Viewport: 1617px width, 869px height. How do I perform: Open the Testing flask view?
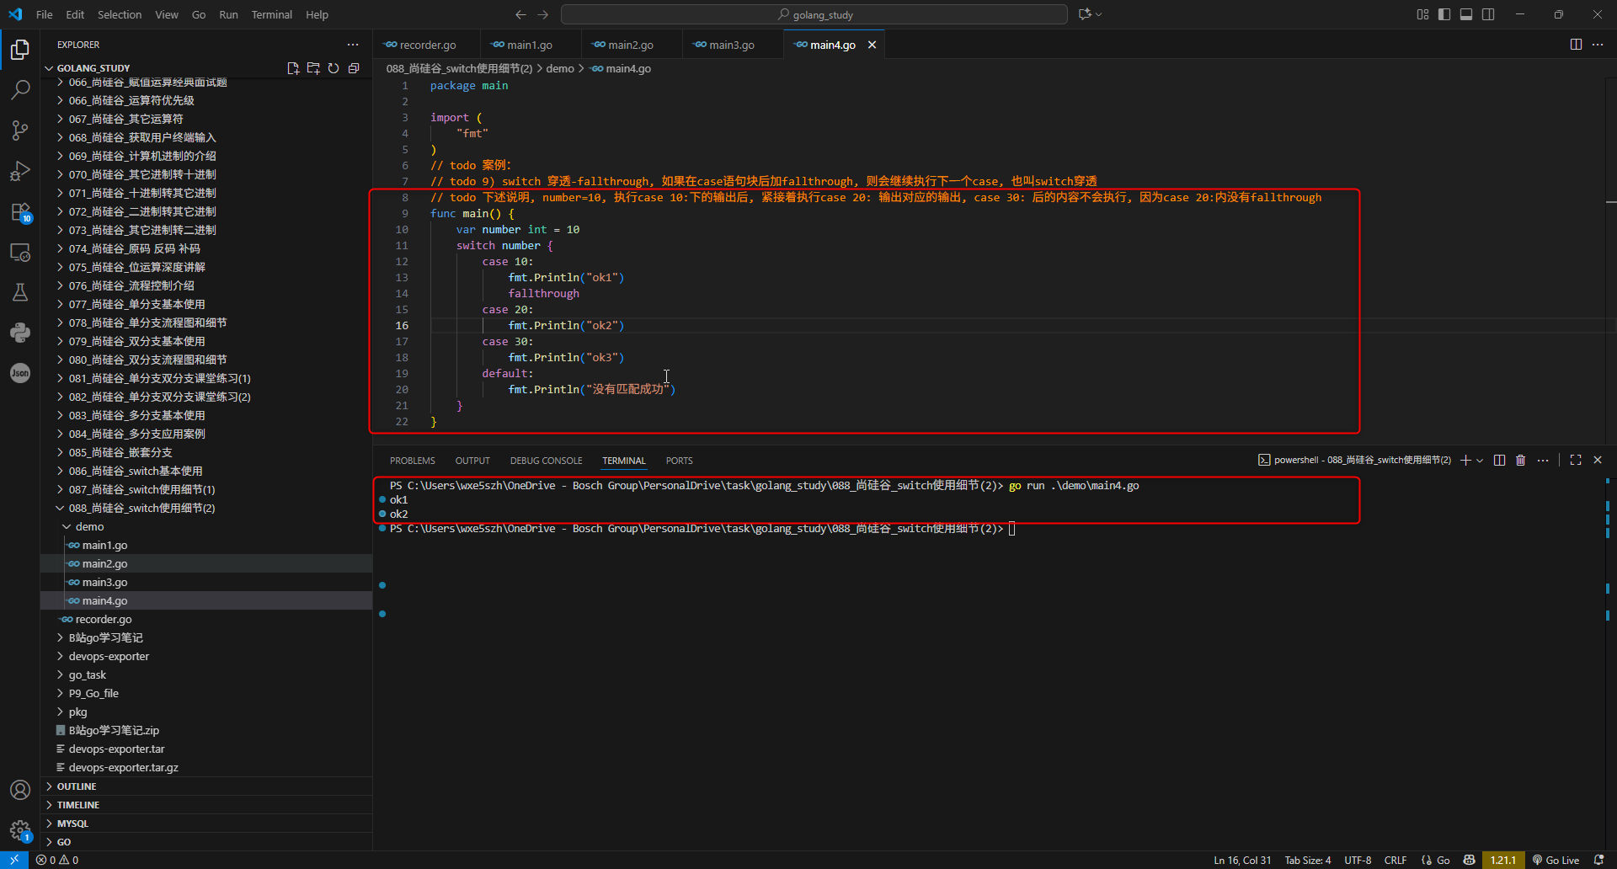point(20,292)
